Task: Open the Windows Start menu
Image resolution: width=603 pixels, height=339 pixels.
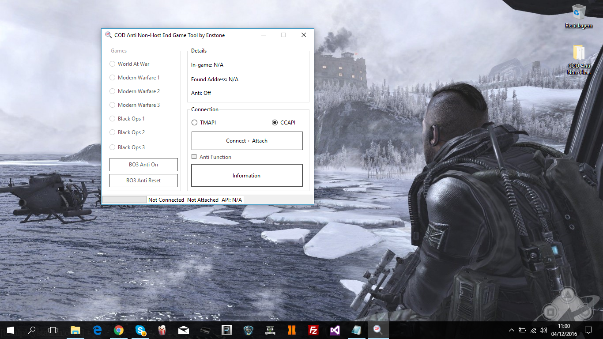Action: point(10,330)
